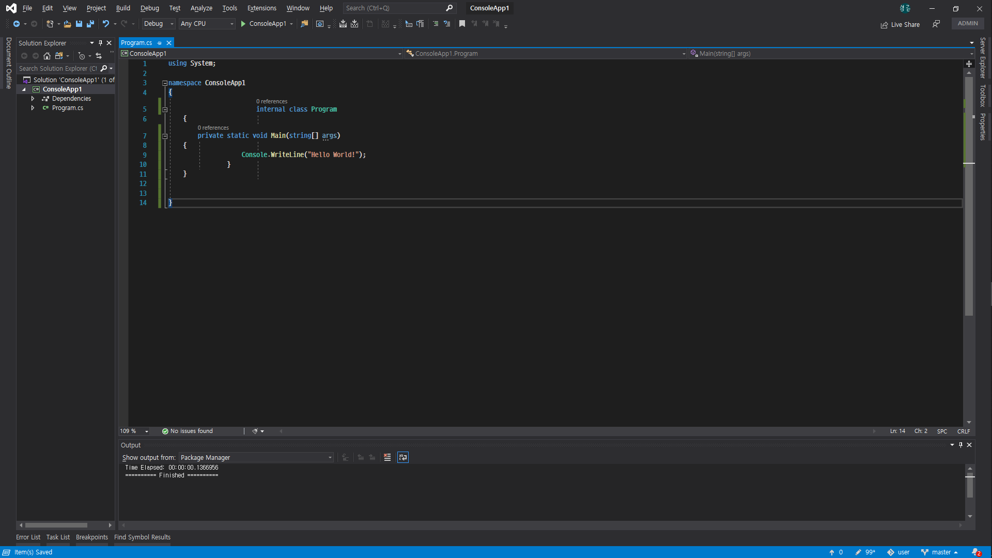
Task: Click the Search Solution Explorer field
Action: pyautogui.click(x=58, y=68)
